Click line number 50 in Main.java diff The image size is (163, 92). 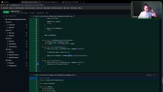[36, 40]
